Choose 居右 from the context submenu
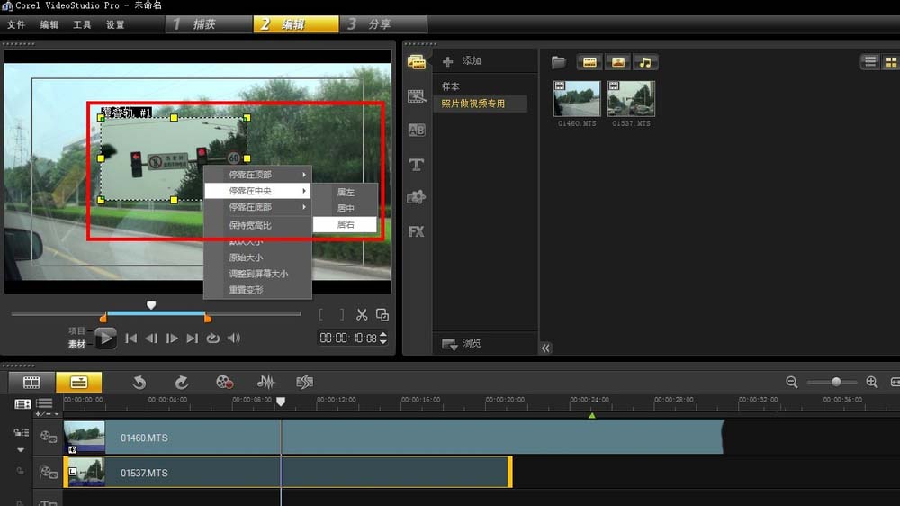The width and height of the screenshot is (900, 506). tap(346, 224)
